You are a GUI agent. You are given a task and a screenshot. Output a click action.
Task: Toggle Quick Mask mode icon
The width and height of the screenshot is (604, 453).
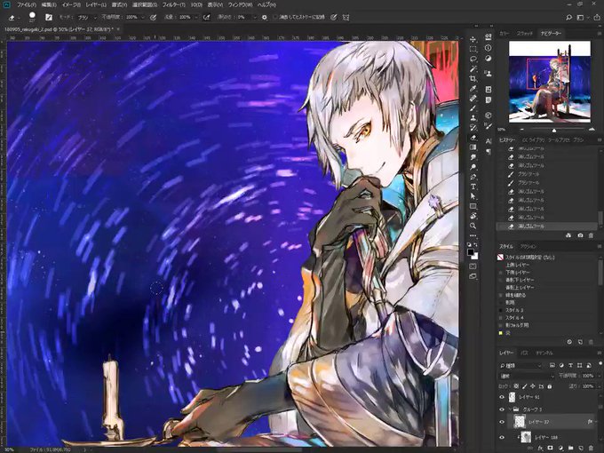click(x=473, y=266)
